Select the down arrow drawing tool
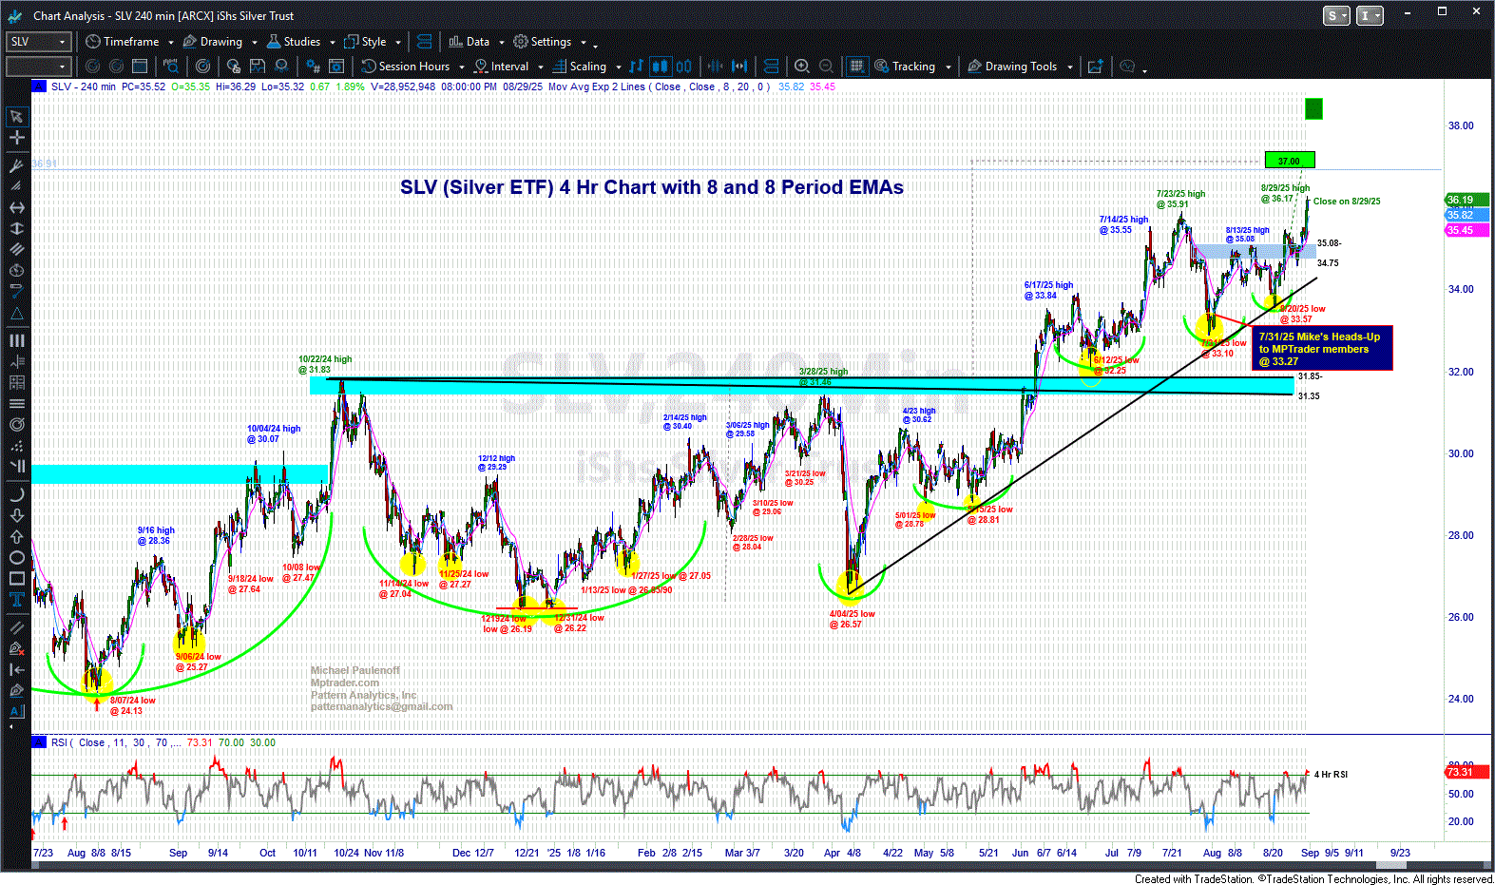The width and height of the screenshot is (1495, 885). pos(16,515)
